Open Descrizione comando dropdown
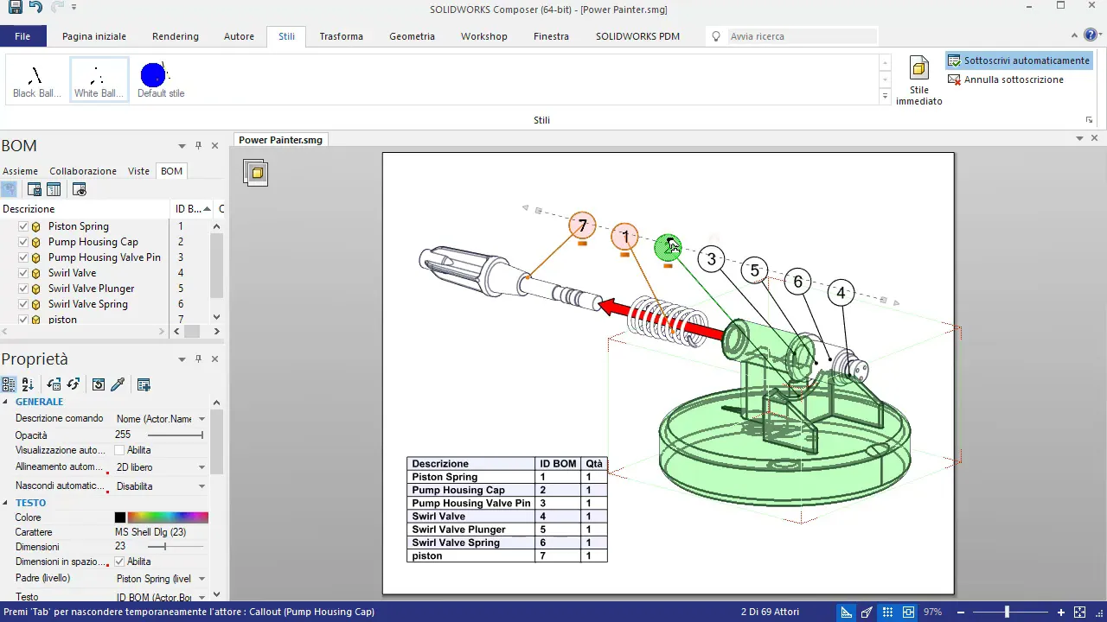The image size is (1107, 622). click(202, 419)
